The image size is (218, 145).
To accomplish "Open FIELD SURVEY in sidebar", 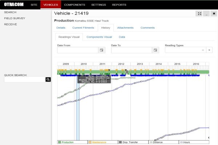I will tap(15, 18).
